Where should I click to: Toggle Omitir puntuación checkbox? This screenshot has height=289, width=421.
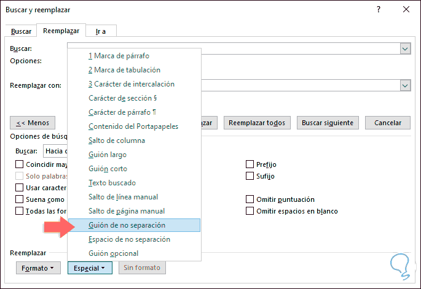tap(250, 199)
